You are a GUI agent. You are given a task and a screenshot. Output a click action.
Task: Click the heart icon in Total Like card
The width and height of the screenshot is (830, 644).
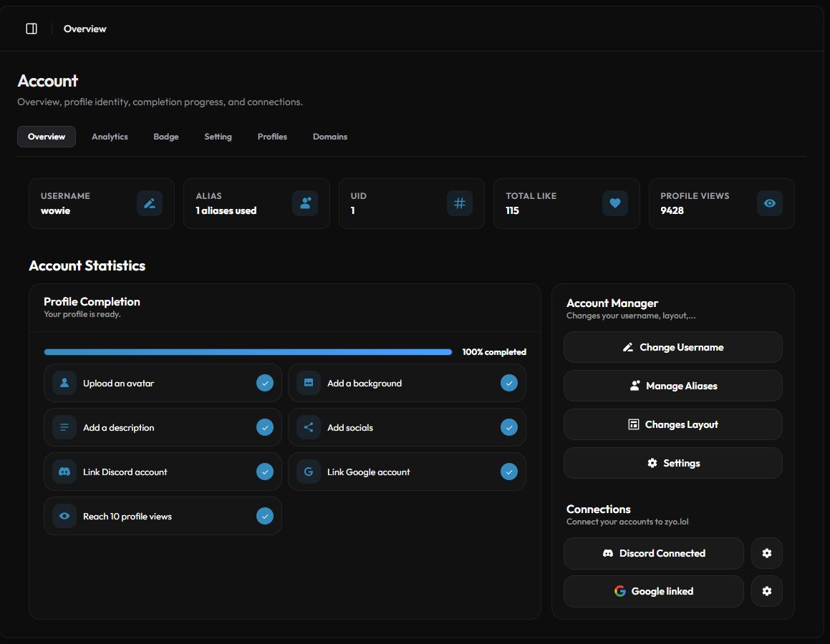point(614,203)
